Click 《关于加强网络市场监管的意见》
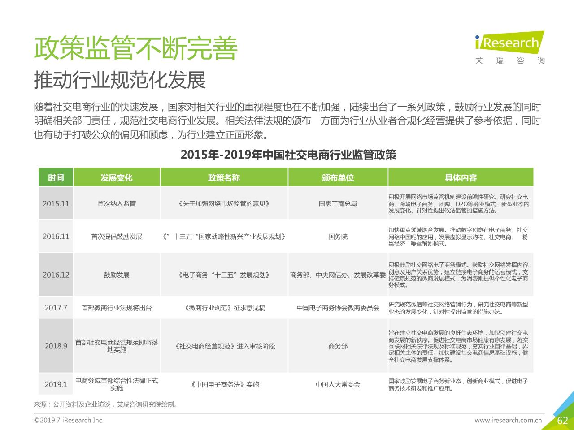This screenshot has height=430, width=574. click(x=224, y=203)
